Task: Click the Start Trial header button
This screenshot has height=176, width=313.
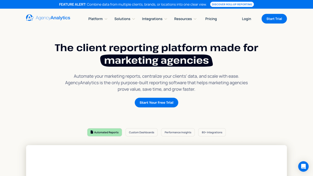Action: click(x=274, y=19)
